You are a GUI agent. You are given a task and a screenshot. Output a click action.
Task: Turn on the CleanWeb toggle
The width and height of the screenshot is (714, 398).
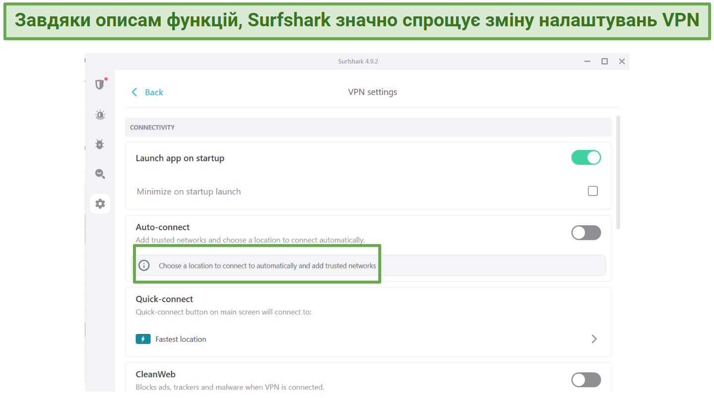click(586, 380)
